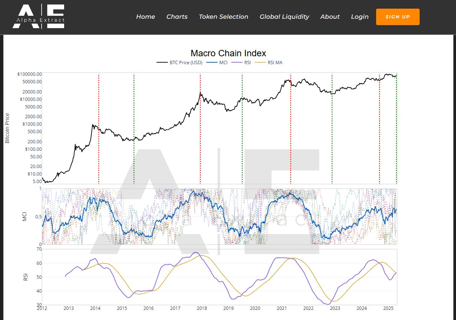456x320 pixels.
Task: Click the 2025 label on the x-axis
Action: point(389,308)
